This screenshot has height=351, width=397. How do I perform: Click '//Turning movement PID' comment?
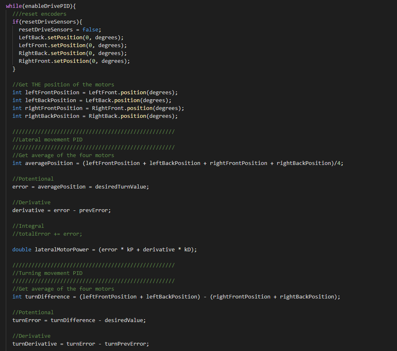click(x=47, y=273)
